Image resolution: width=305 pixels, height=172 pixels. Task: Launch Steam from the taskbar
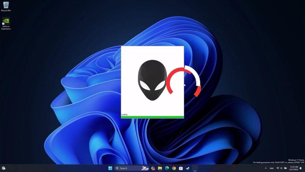pos(188,168)
